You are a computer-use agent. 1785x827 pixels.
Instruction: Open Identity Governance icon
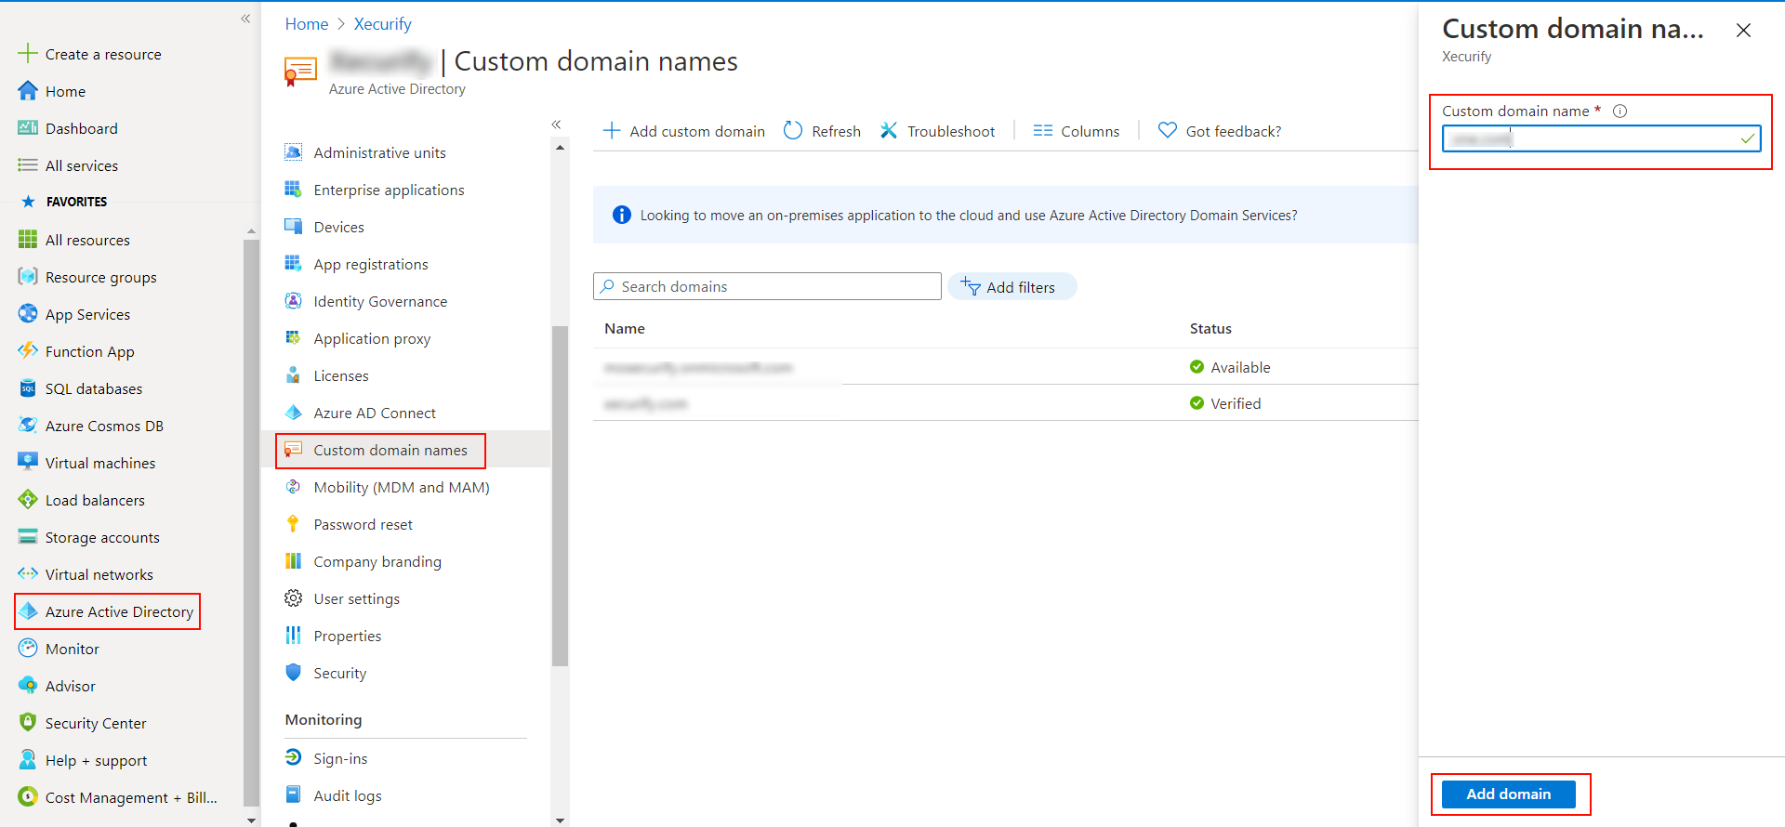tap(293, 301)
